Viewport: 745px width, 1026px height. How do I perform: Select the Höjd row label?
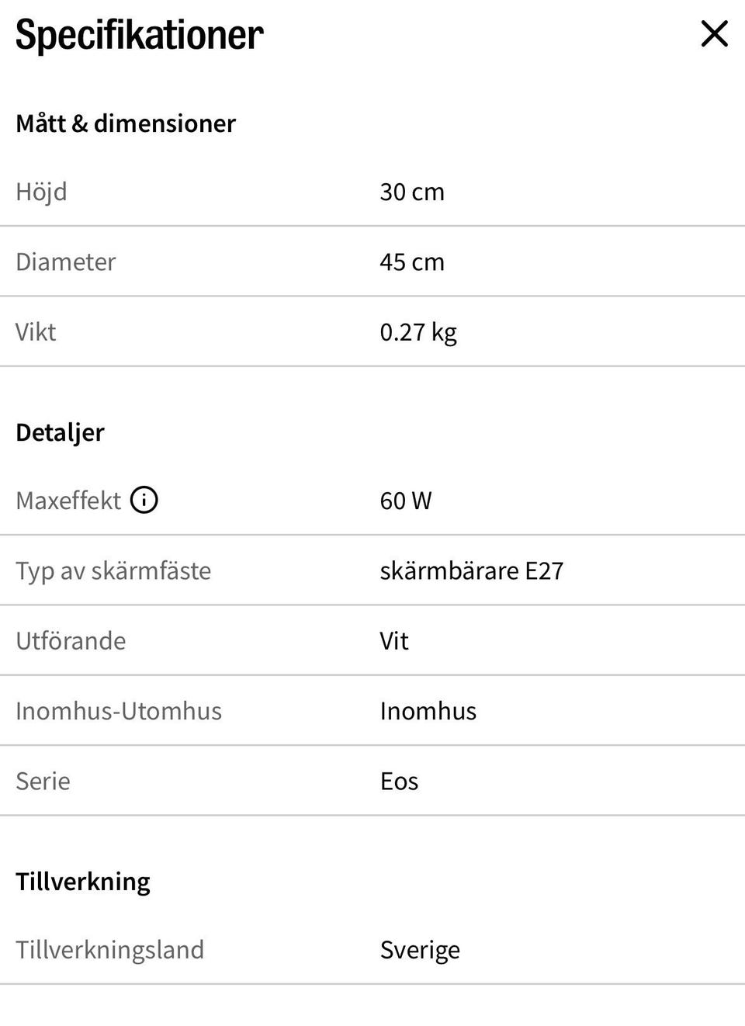pyautogui.click(x=41, y=192)
